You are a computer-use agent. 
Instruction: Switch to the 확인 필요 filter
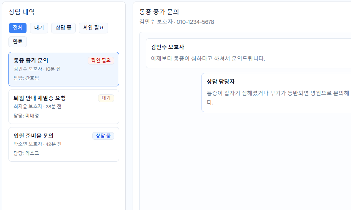pos(93,28)
